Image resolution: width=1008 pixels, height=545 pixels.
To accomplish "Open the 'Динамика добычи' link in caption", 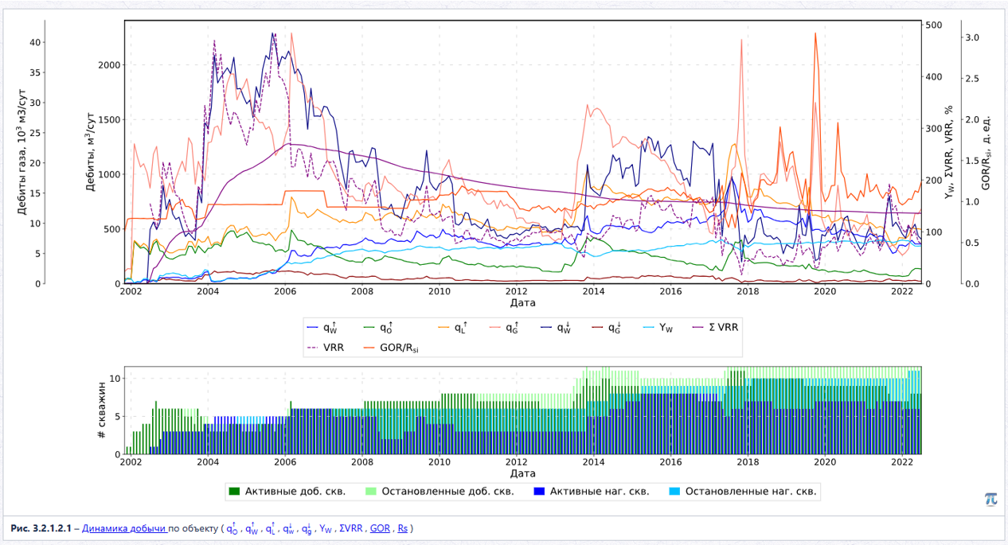I will coord(124,528).
